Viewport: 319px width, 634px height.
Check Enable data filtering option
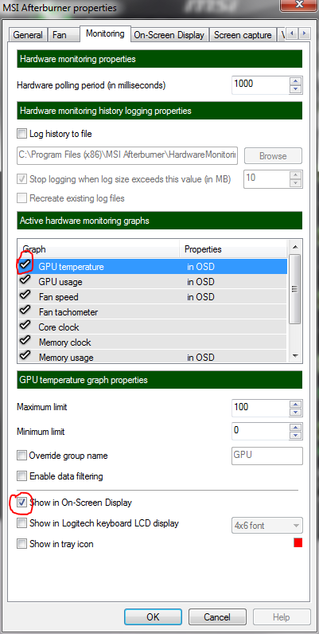point(21,476)
